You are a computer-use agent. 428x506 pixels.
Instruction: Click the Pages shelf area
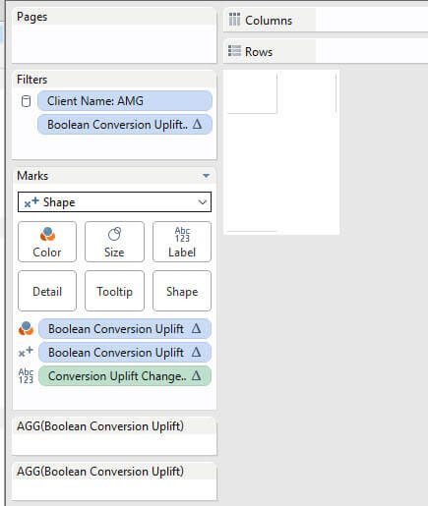[114, 35]
